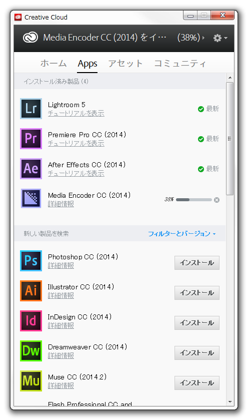Expand the 38% install progress arrow in the header
The image size is (248, 420).
tap(203, 38)
